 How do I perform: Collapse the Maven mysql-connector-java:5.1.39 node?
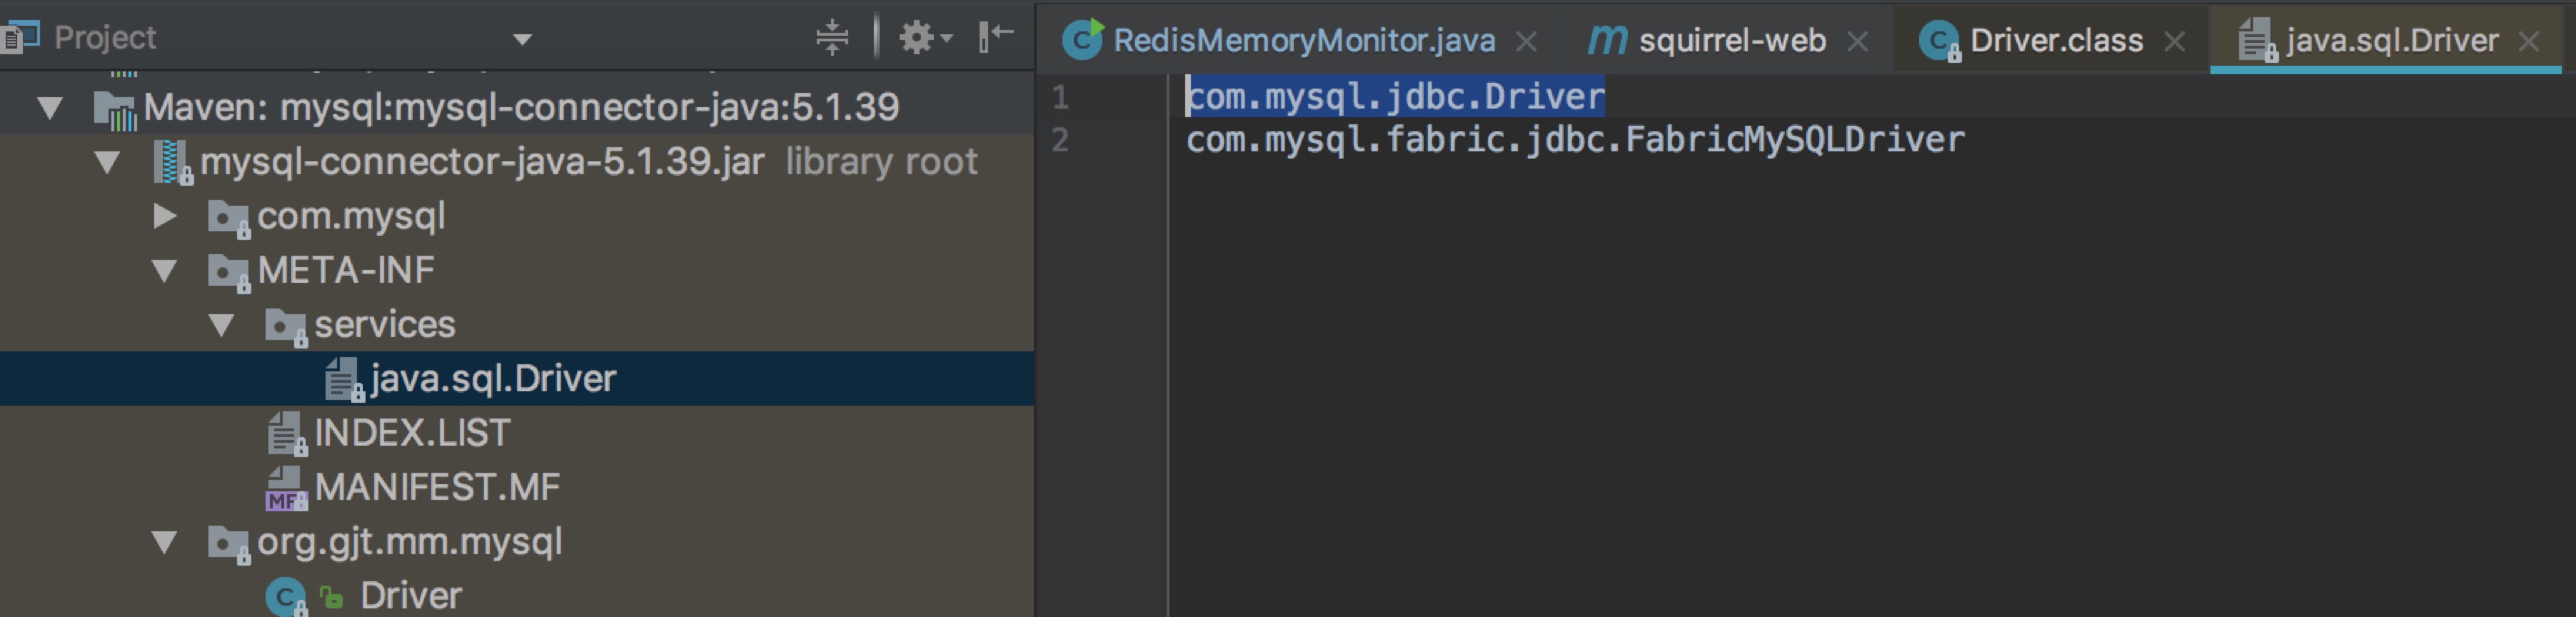pos(50,107)
